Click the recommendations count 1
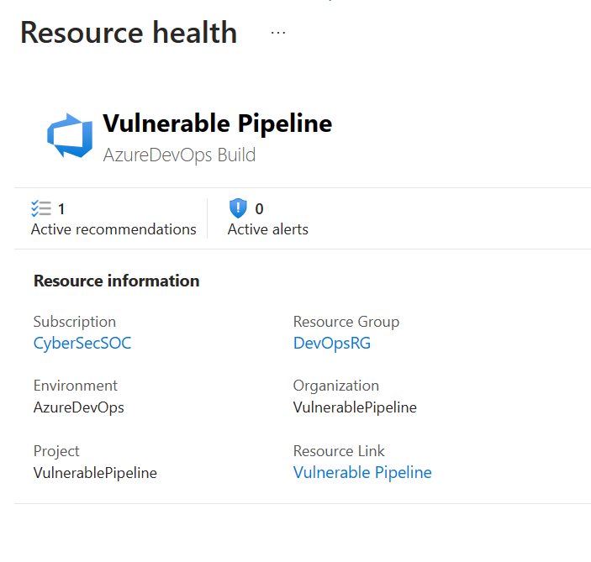This screenshot has height=562, width=591. (61, 209)
